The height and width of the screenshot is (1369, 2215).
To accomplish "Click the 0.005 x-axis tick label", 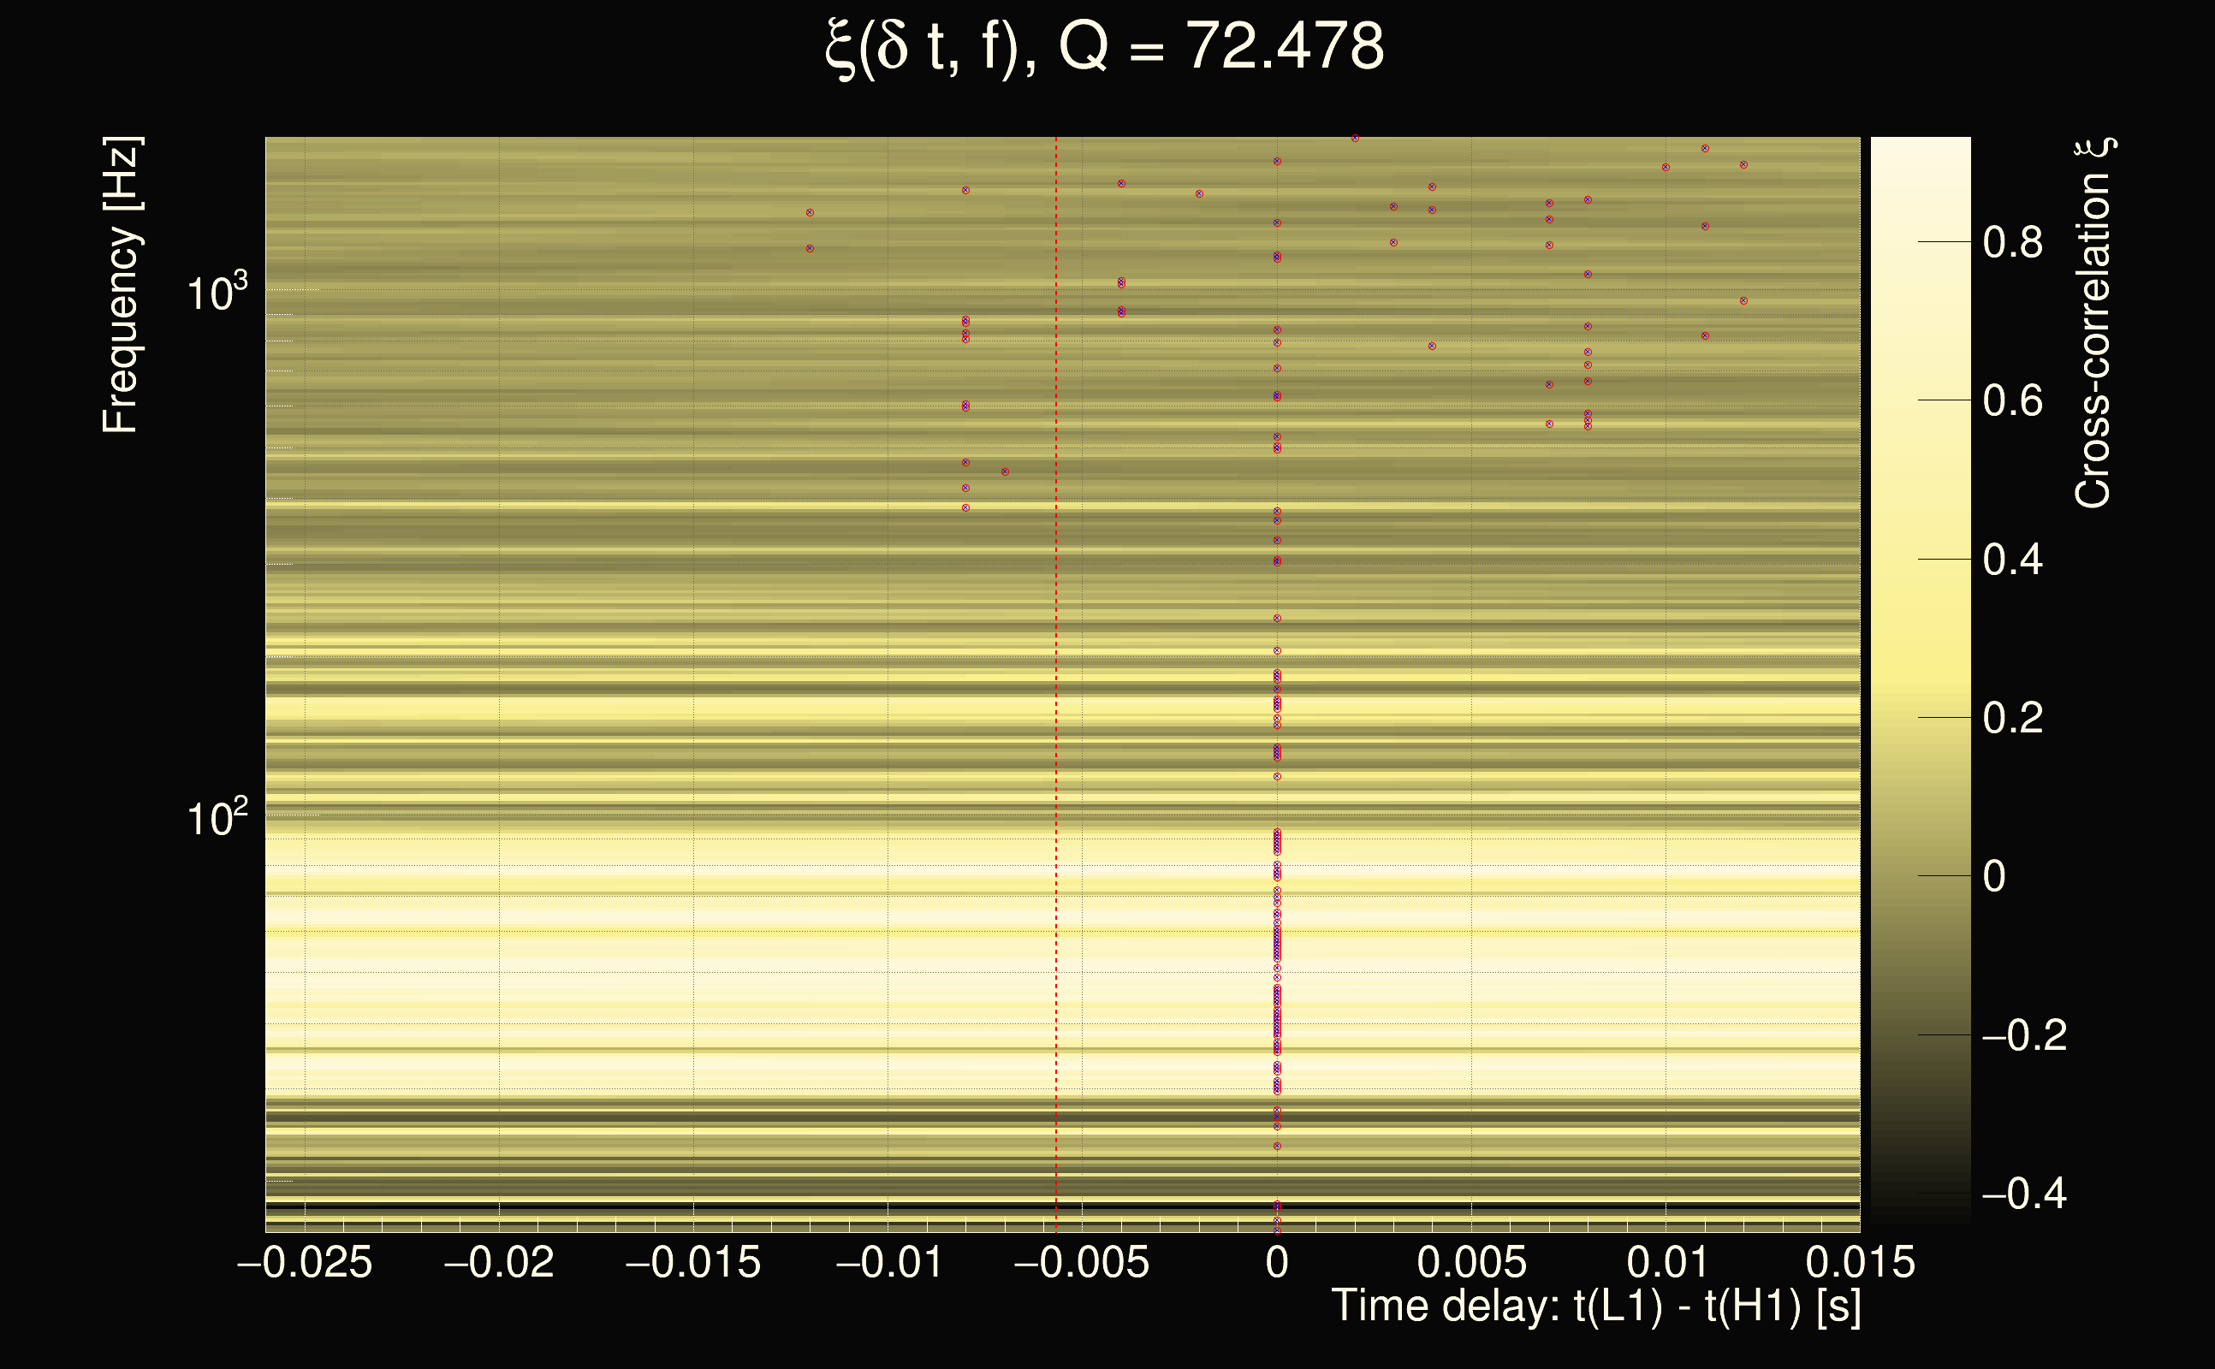I will coord(1471,1262).
